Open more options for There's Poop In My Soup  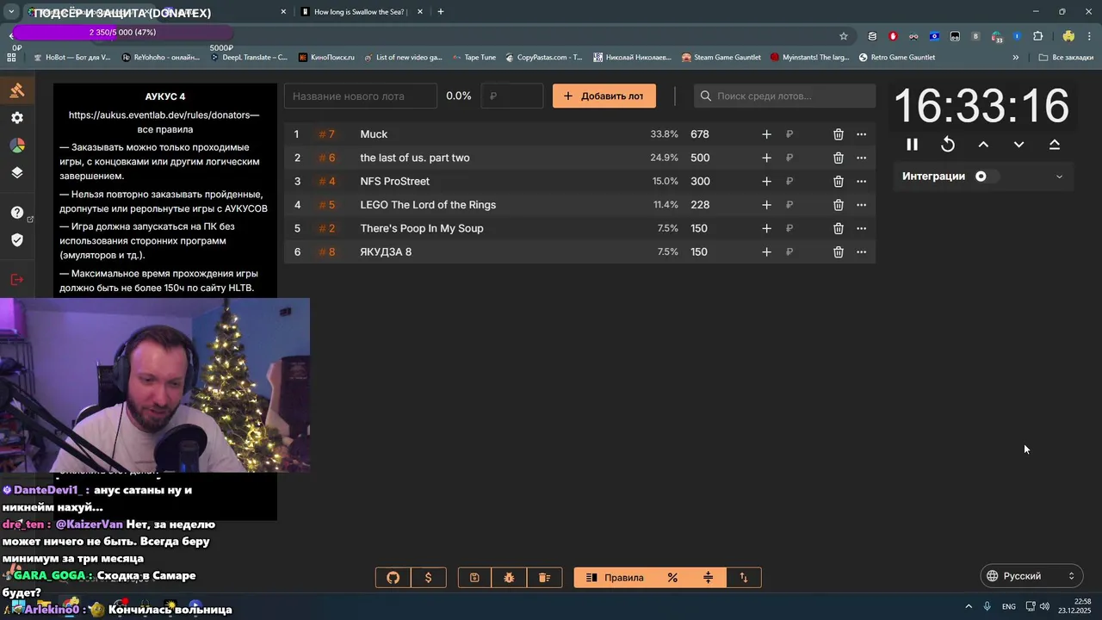861,228
